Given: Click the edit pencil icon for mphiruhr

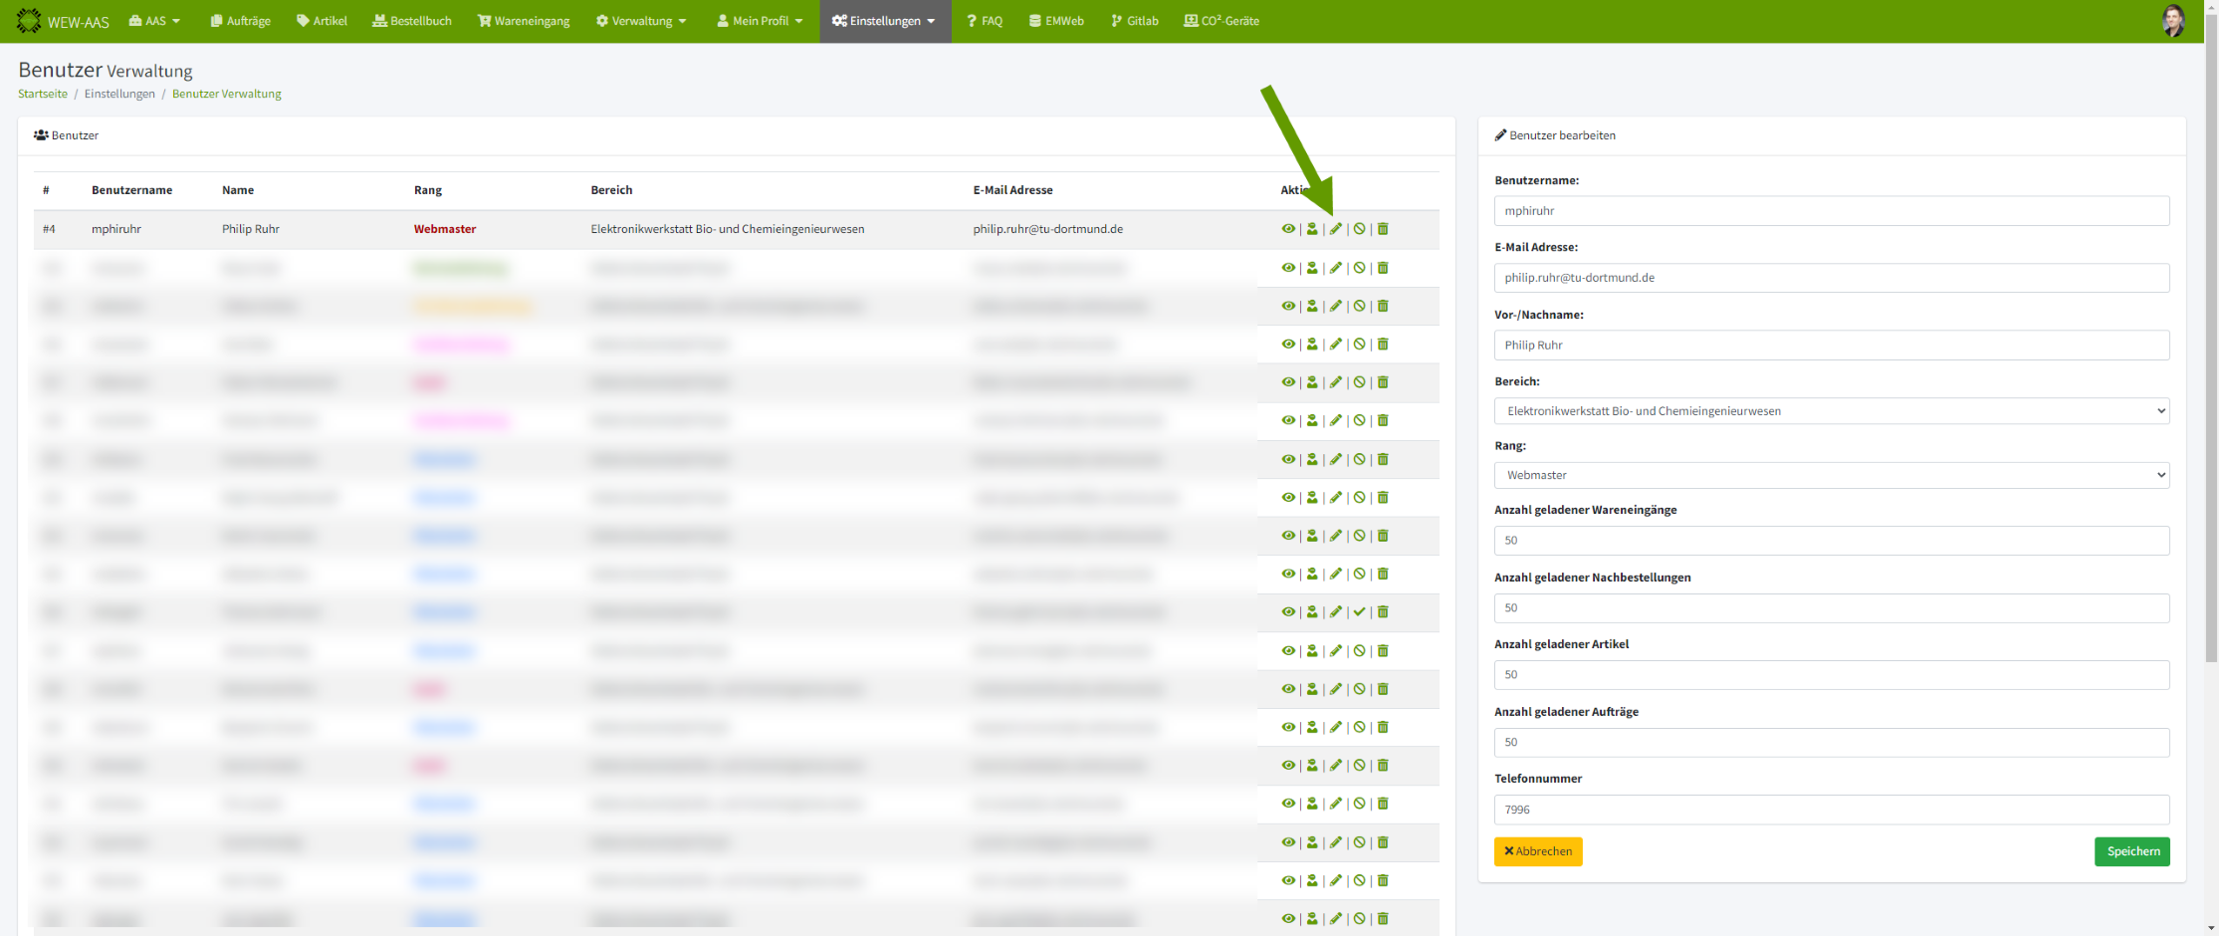Looking at the screenshot, I should click(x=1336, y=229).
